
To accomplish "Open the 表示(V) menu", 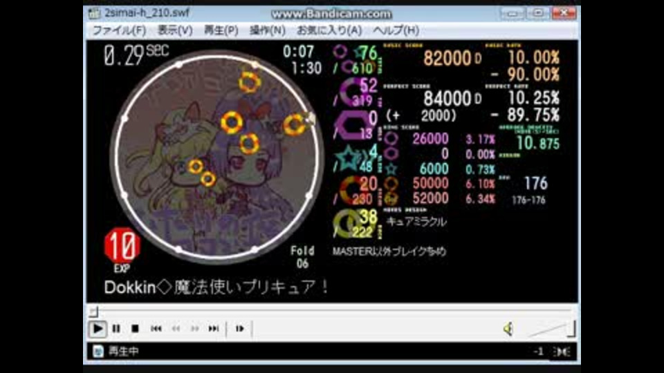I will 175,30.
